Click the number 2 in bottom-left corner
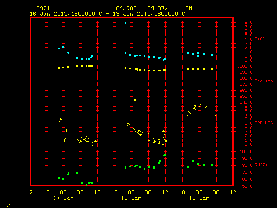The width and height of the screenshot is (277, 208). [8, 205]
